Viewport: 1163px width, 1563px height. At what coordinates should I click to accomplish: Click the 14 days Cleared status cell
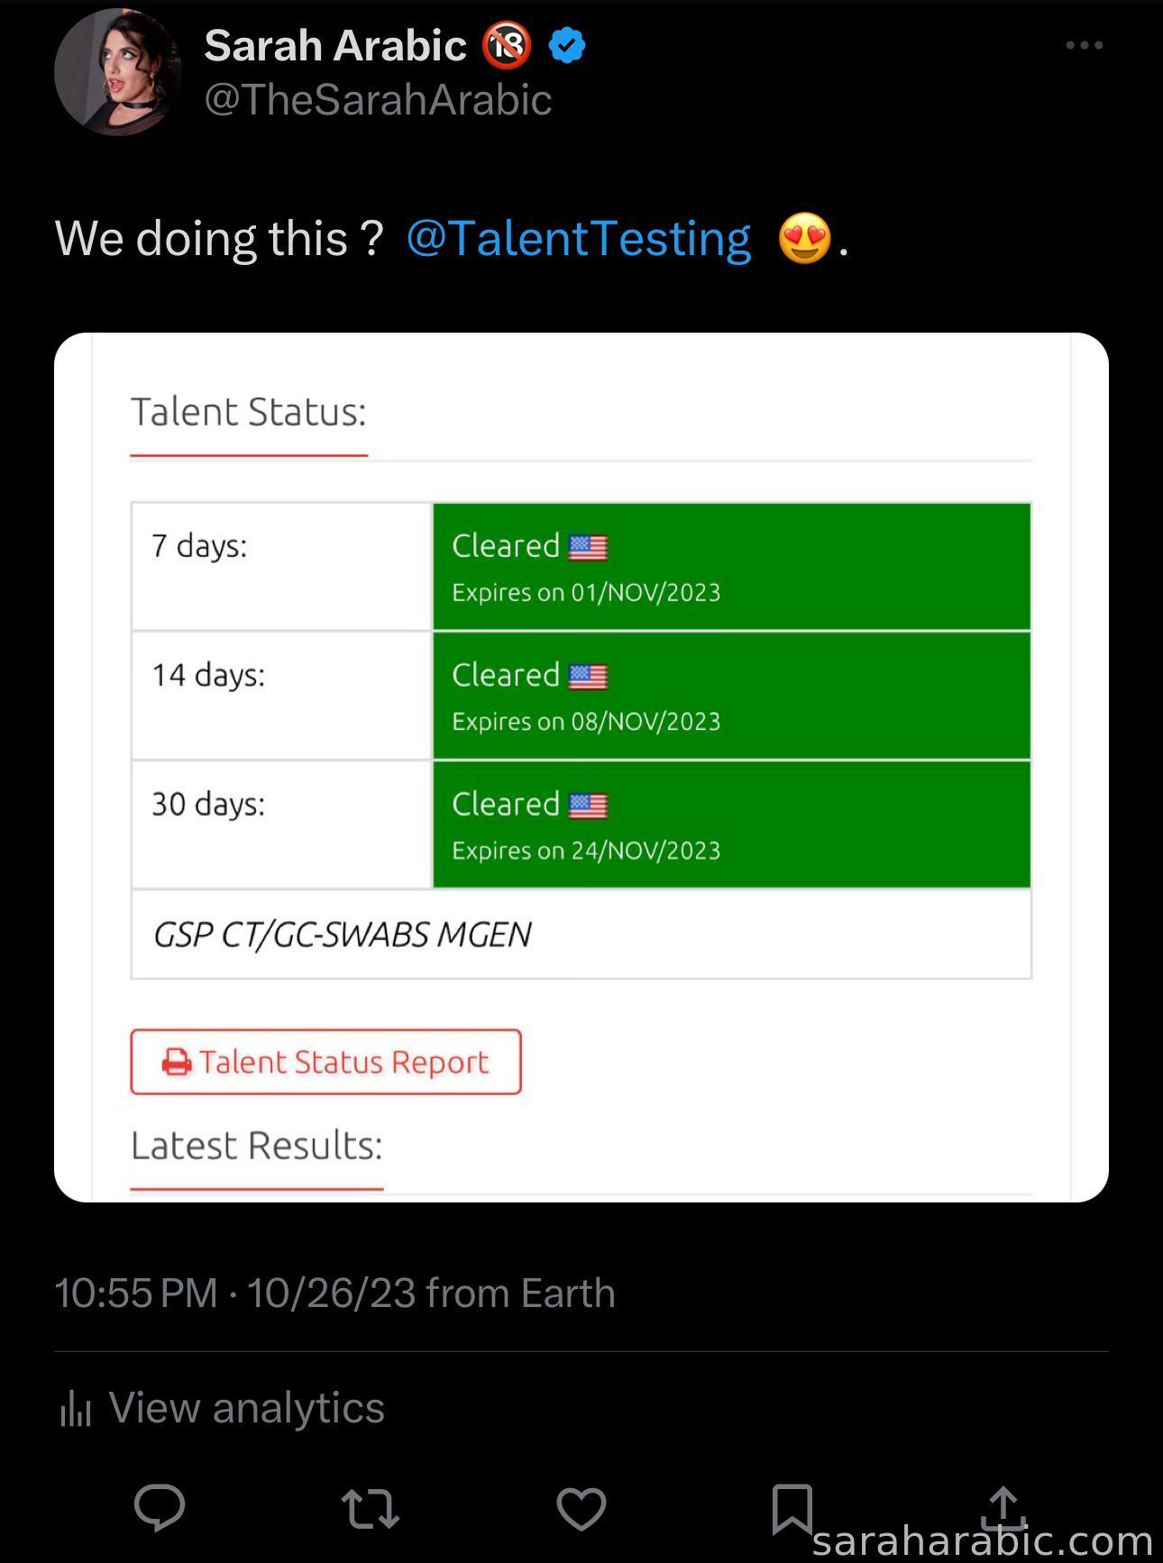(x=731, y=695)
